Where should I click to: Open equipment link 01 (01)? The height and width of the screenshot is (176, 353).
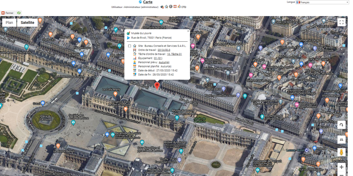point(158,58)
